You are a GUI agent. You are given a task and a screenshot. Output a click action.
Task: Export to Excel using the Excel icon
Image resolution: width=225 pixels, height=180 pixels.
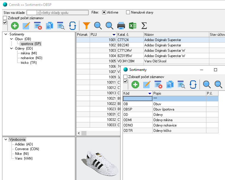tap(133, 26)
